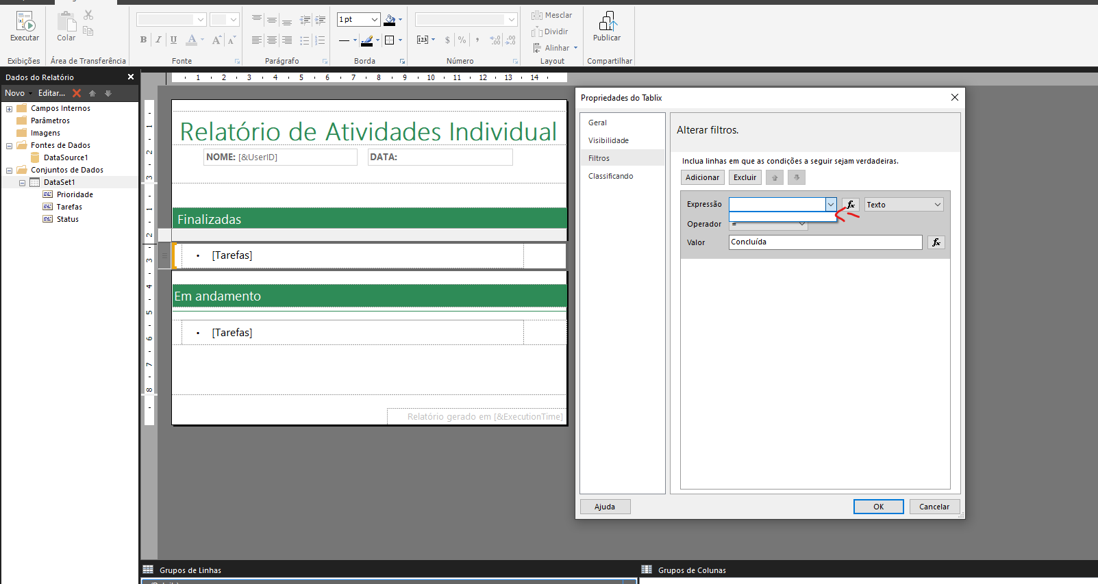Click the decrease font size icon

click(x=232, y=40)
